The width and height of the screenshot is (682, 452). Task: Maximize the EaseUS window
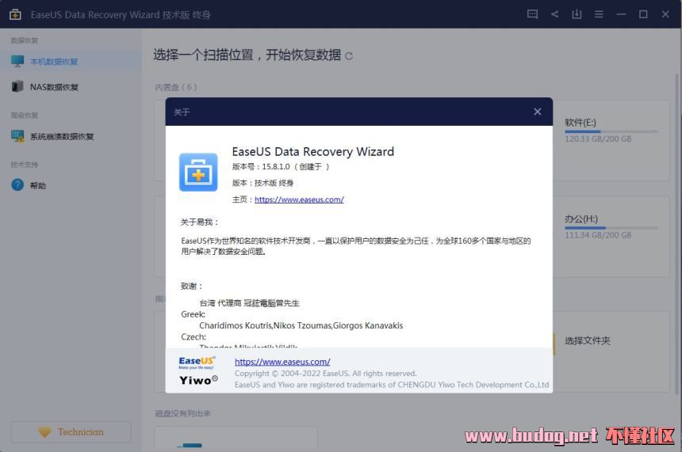[643, 14]
